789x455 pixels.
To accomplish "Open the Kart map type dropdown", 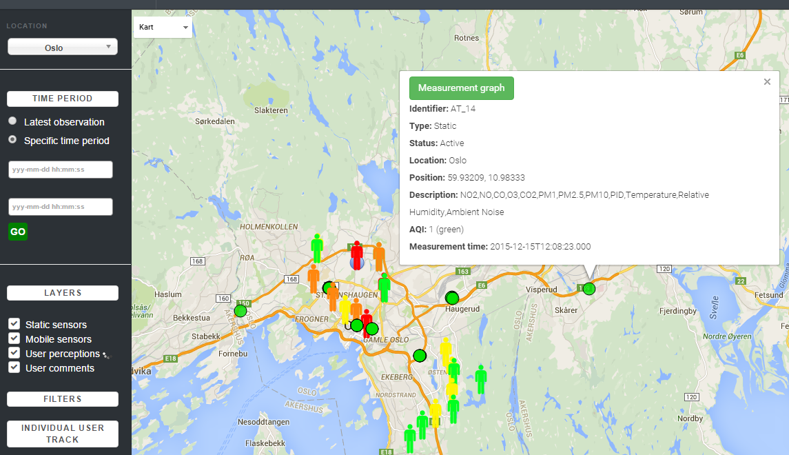I will [x=163, y=27].
